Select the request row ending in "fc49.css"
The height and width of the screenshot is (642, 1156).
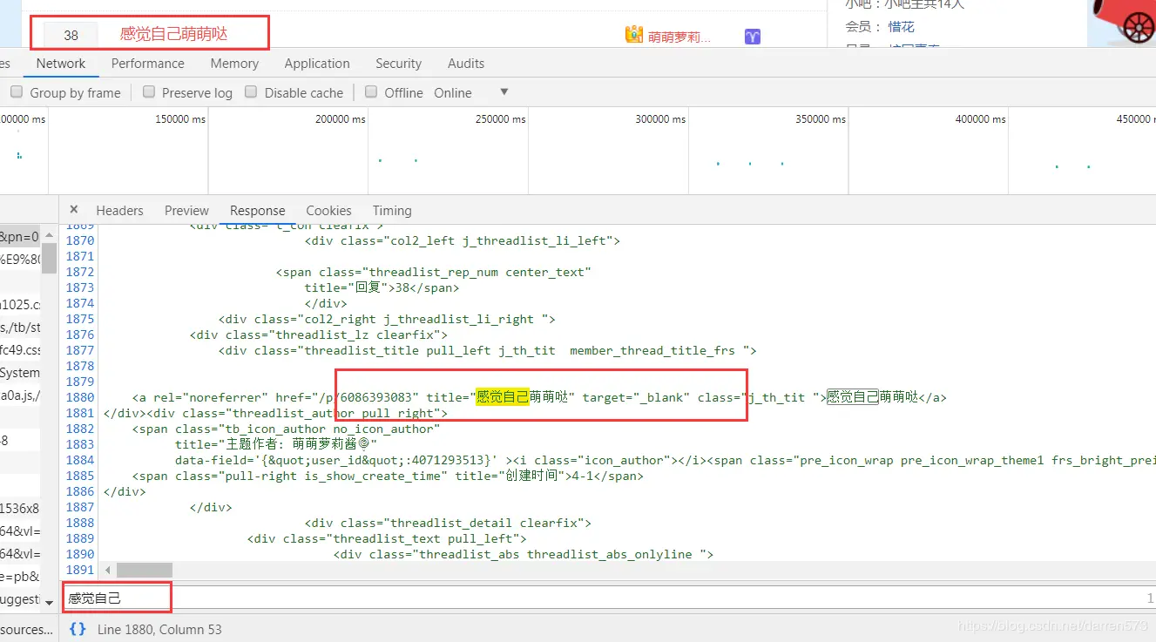pyautogui.click(x=21, y=350)
